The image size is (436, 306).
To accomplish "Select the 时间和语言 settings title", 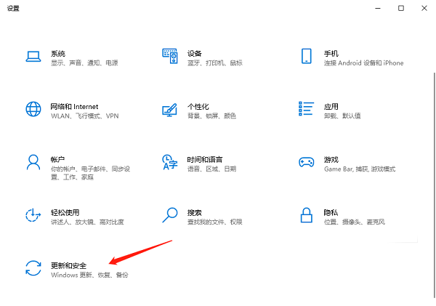I will point(205,160).
